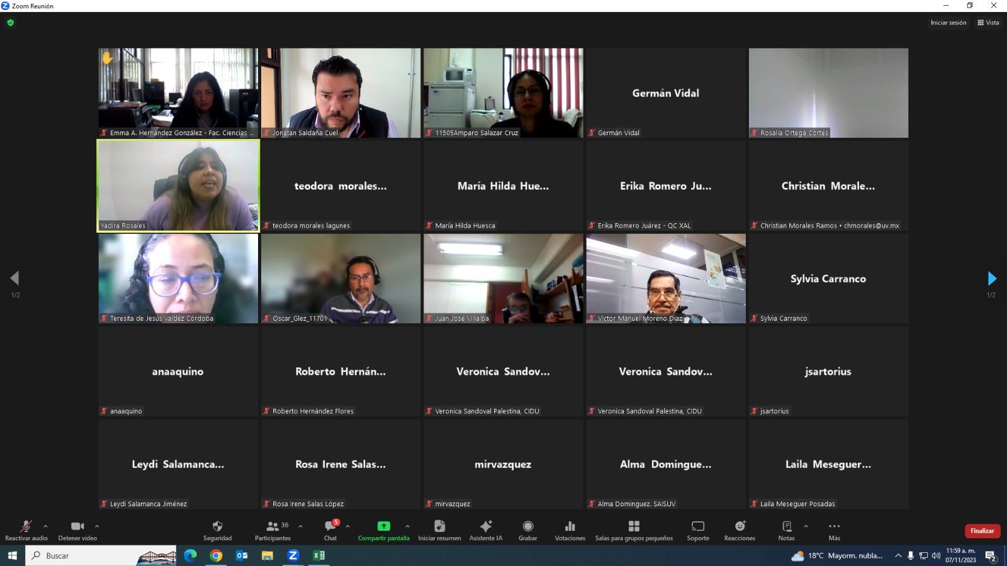This screenshot has height=566, width=1007.
Task: Open the Más options menu
Action: pyautogui.click(x=834, y=526)
